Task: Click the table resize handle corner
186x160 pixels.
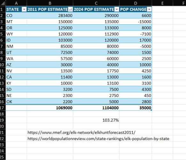Action: pos(151,110)
